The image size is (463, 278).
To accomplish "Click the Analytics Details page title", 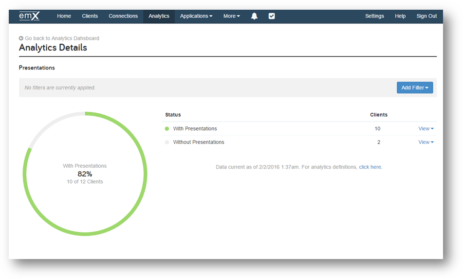I will (x=53, y=48).
